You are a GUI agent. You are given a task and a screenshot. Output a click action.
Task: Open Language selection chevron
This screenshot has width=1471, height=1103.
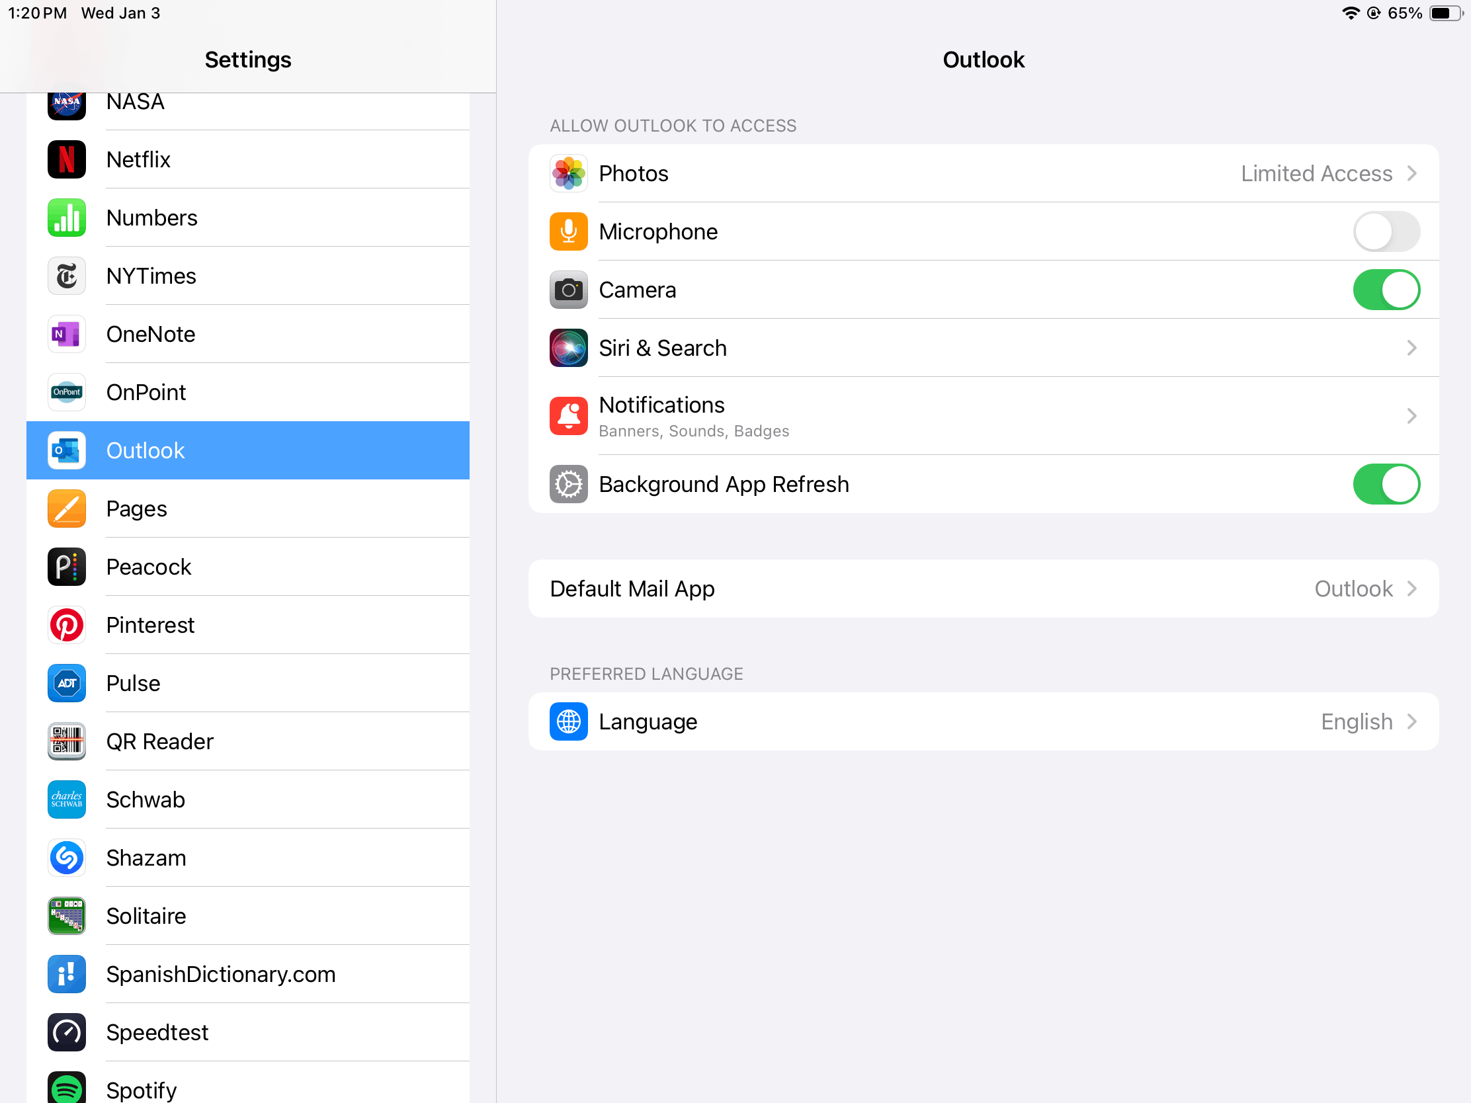pyautogui.click(x=1412, y=721)
